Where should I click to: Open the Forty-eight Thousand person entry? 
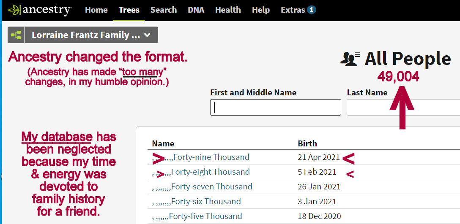211,172
